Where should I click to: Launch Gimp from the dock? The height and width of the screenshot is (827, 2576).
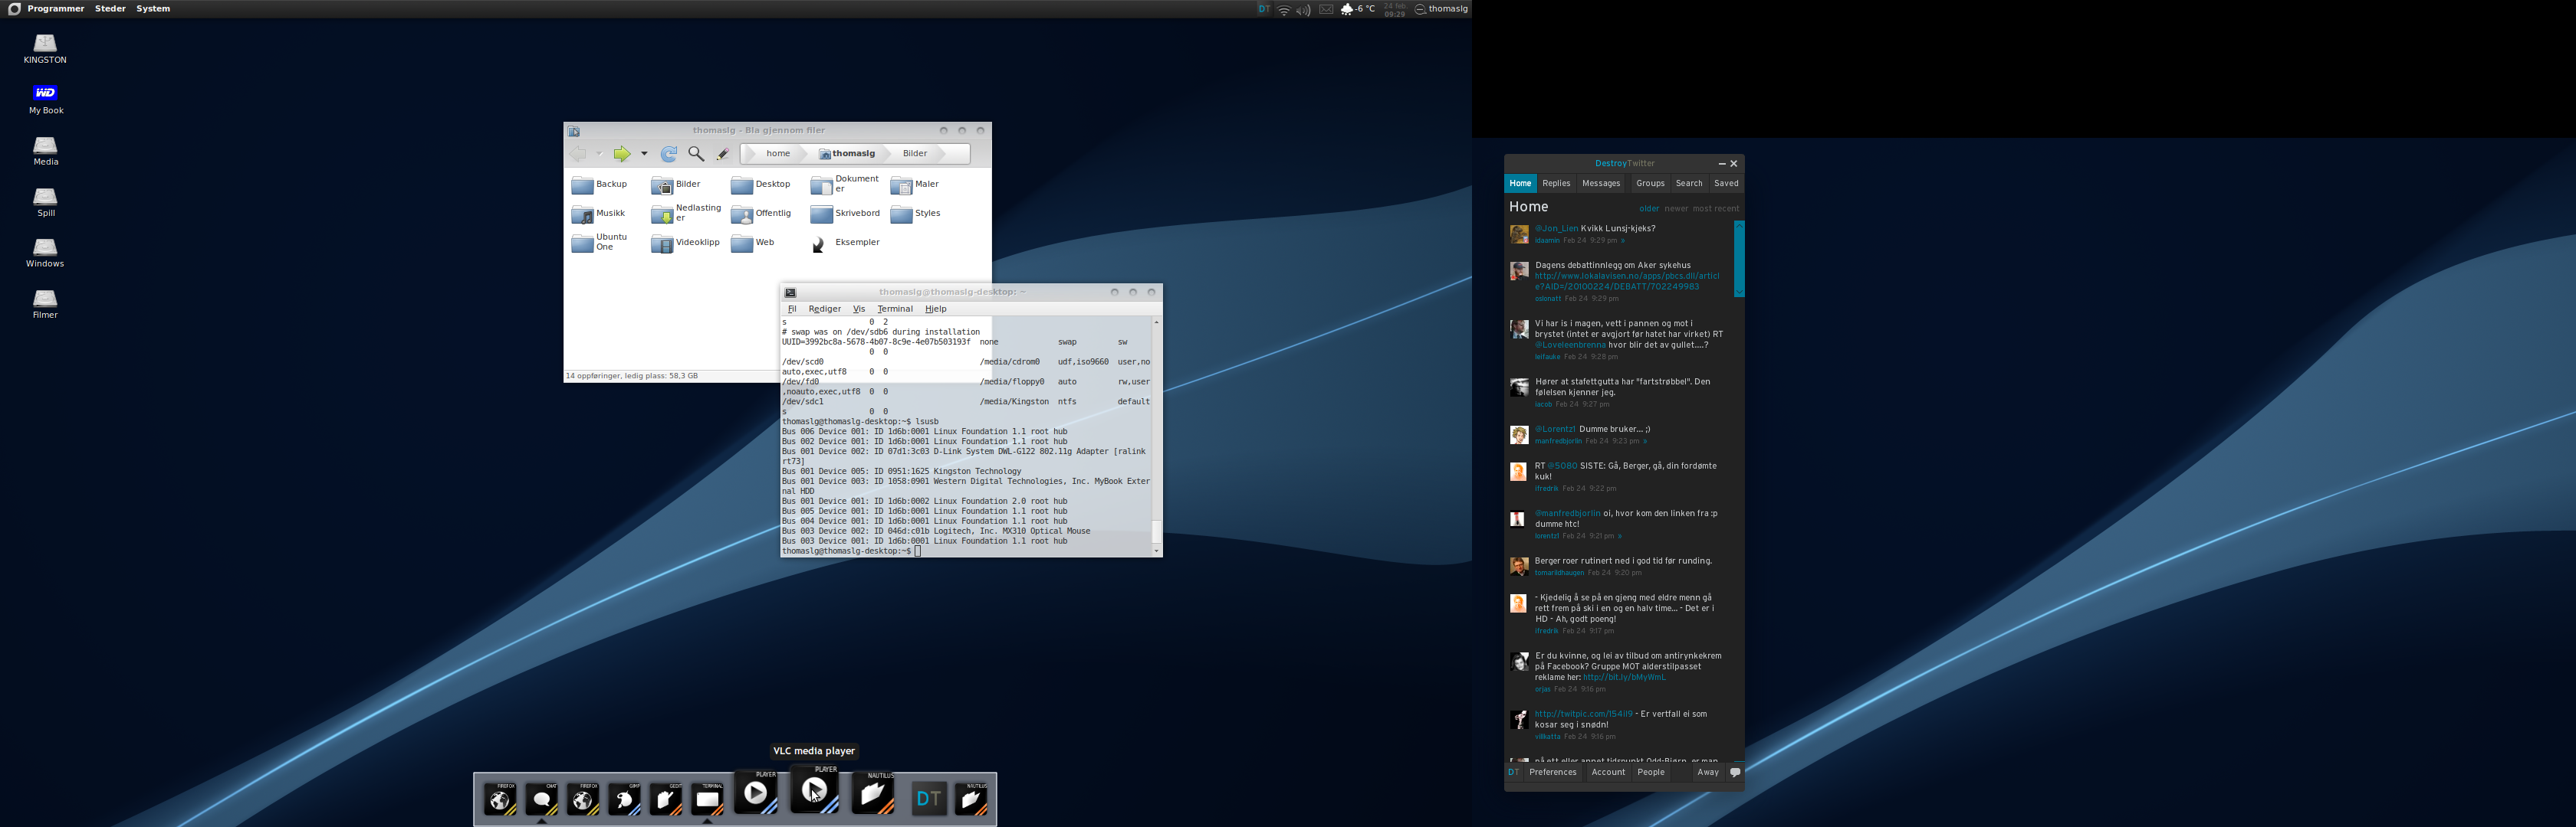625,799
